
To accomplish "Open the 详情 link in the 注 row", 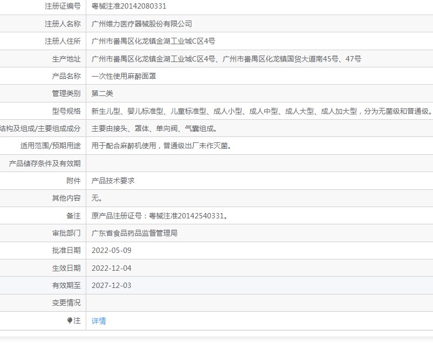I will click(99, 321).
